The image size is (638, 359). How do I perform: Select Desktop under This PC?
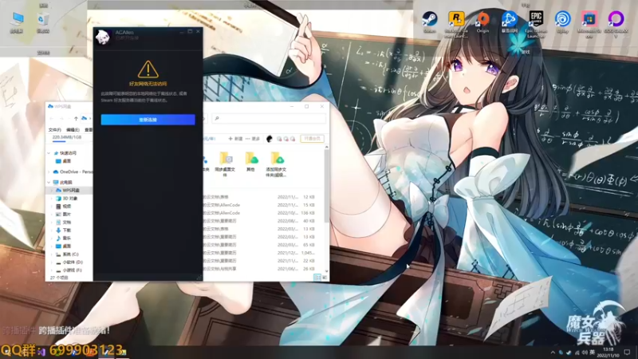pos(64,246)
